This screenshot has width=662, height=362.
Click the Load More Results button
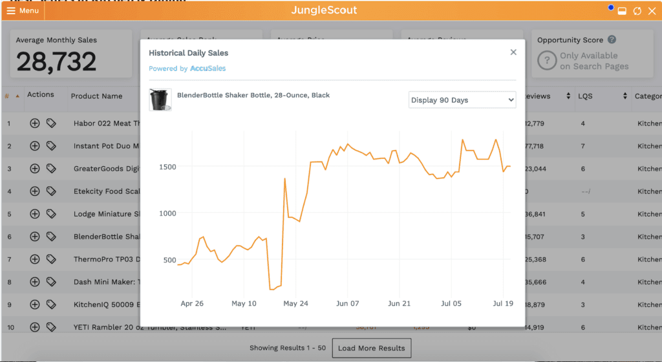coord(371,348)
